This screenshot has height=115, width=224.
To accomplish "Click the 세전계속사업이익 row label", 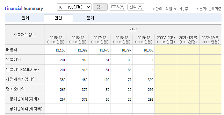I will pos(21,79).
